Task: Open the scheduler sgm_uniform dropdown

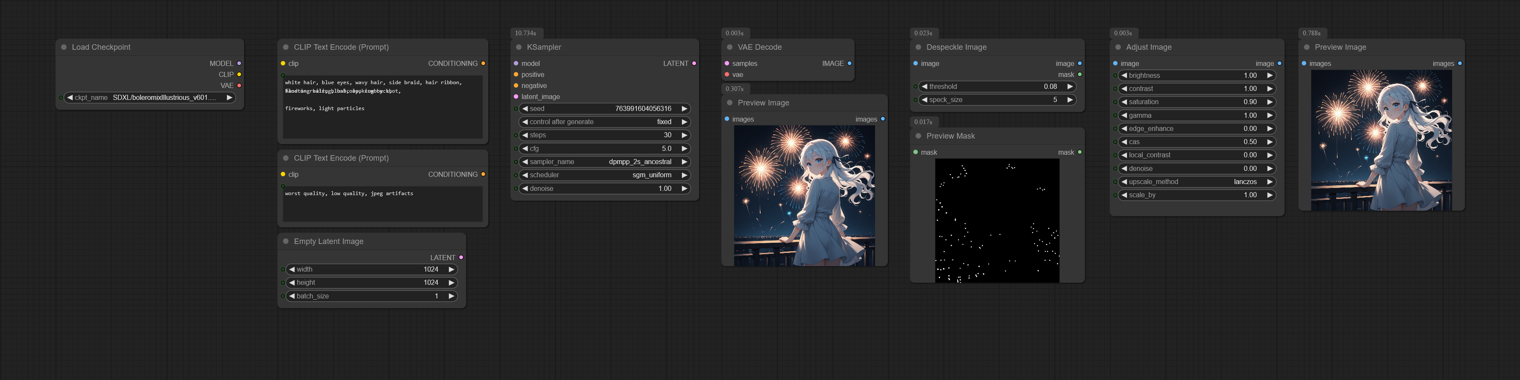Action: click(x=605, y=175)
